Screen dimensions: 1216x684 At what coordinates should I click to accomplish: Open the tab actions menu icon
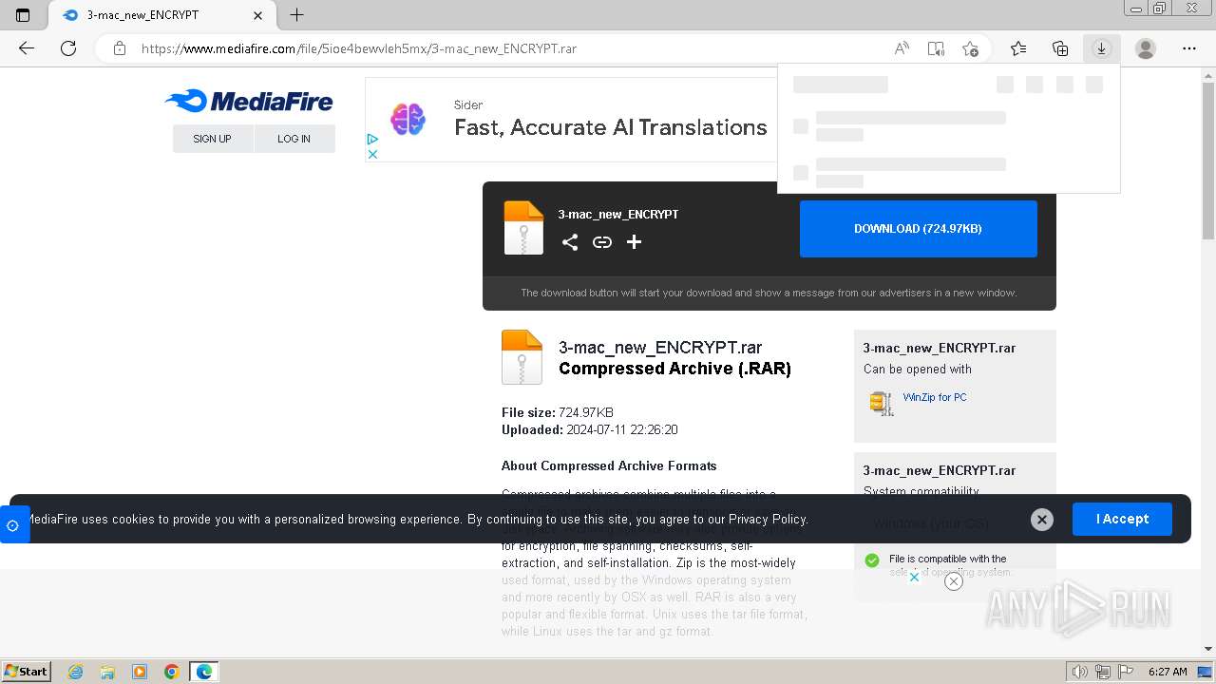[x=23, y=15]
